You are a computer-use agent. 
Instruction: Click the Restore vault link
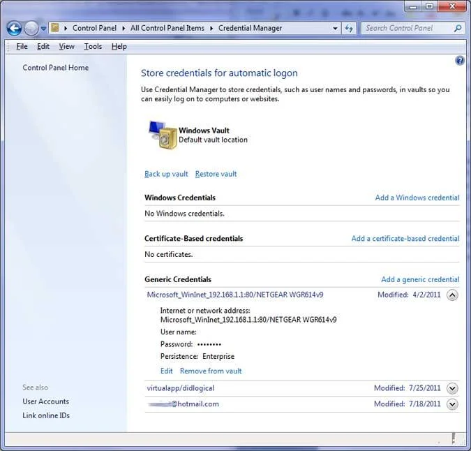click(216, 174)
